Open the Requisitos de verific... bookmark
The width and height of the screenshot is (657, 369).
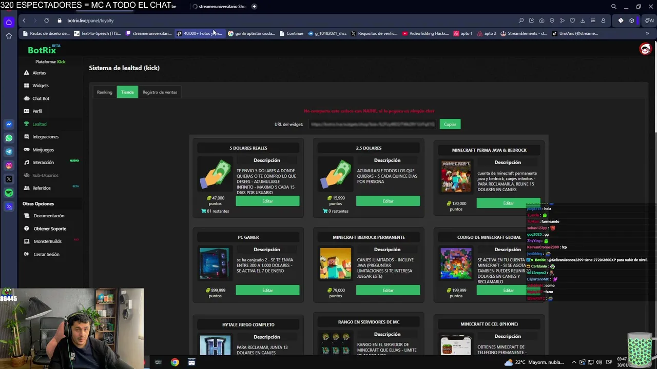coord(374,33)
